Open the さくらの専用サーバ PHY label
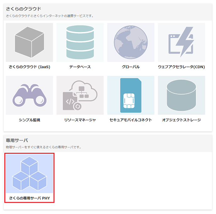 pyautogui.click(x=30, y=198)
